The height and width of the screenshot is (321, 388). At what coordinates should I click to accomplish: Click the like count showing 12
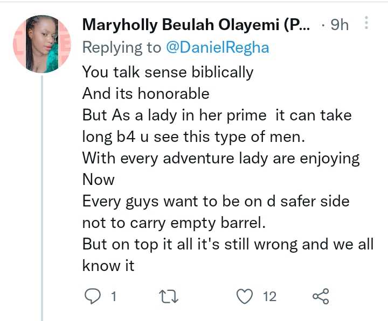point(269,296)
